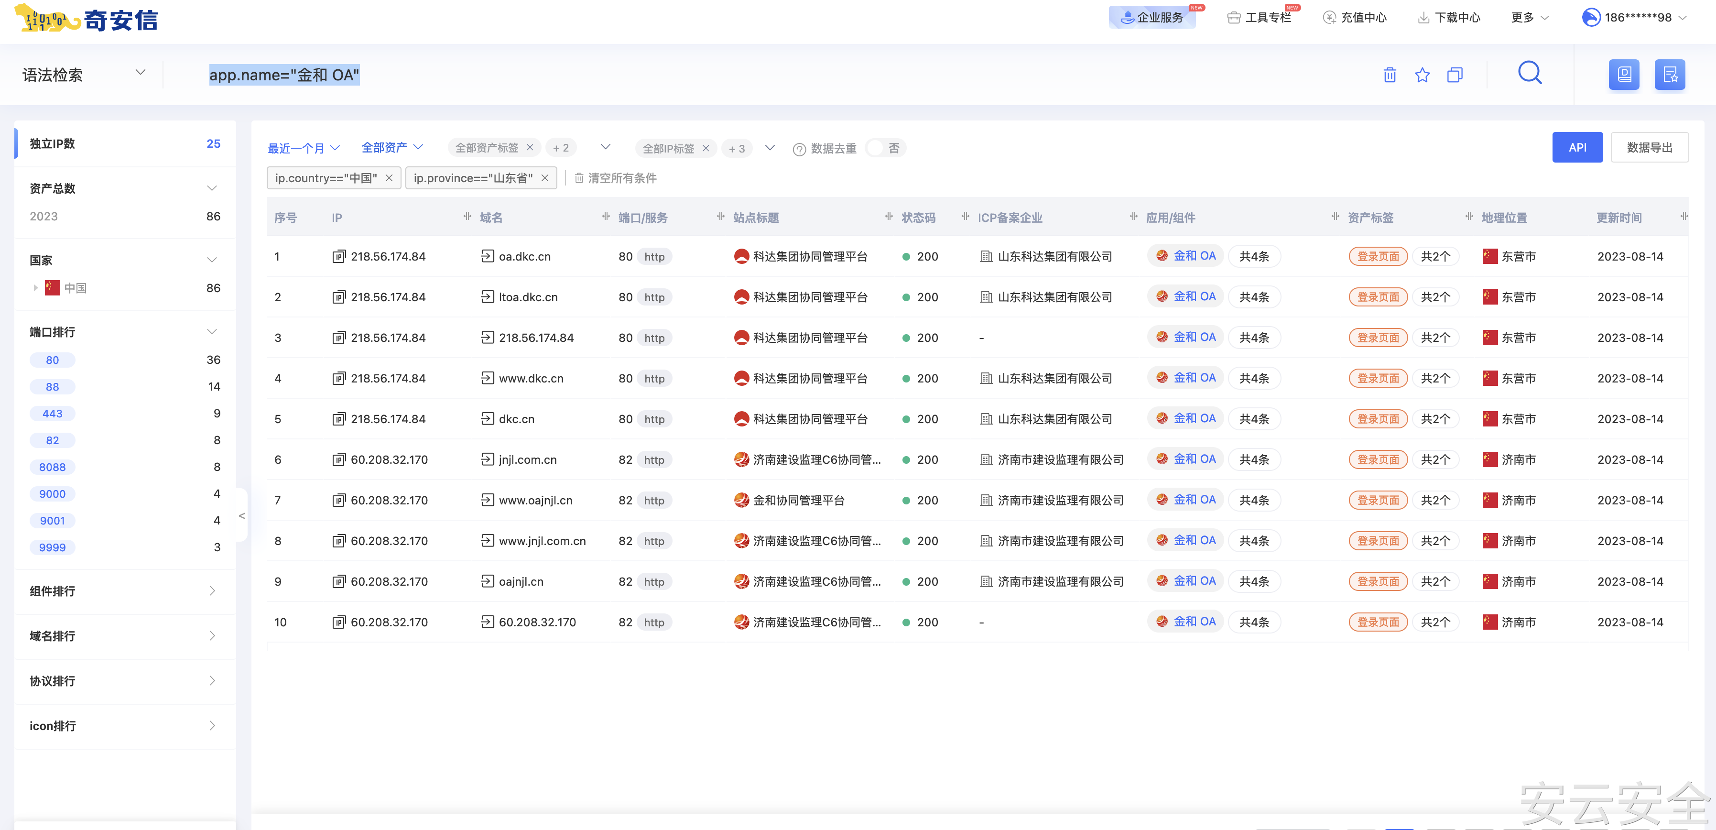Viewport: 1716px width, 830px height.
Task: Expand the 协议排行 section
Action: [x=212, y=681]
